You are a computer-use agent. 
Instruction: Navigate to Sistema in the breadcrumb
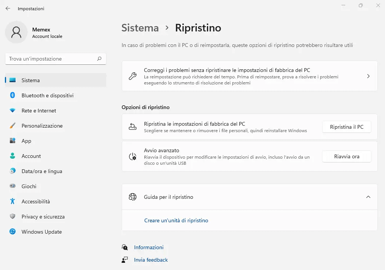[x=140, y=28]
